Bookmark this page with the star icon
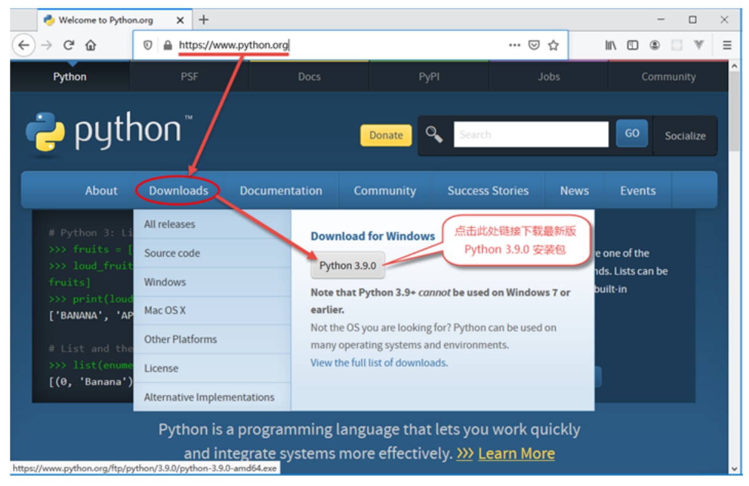 pyautogui.click(x=553, y=45)
